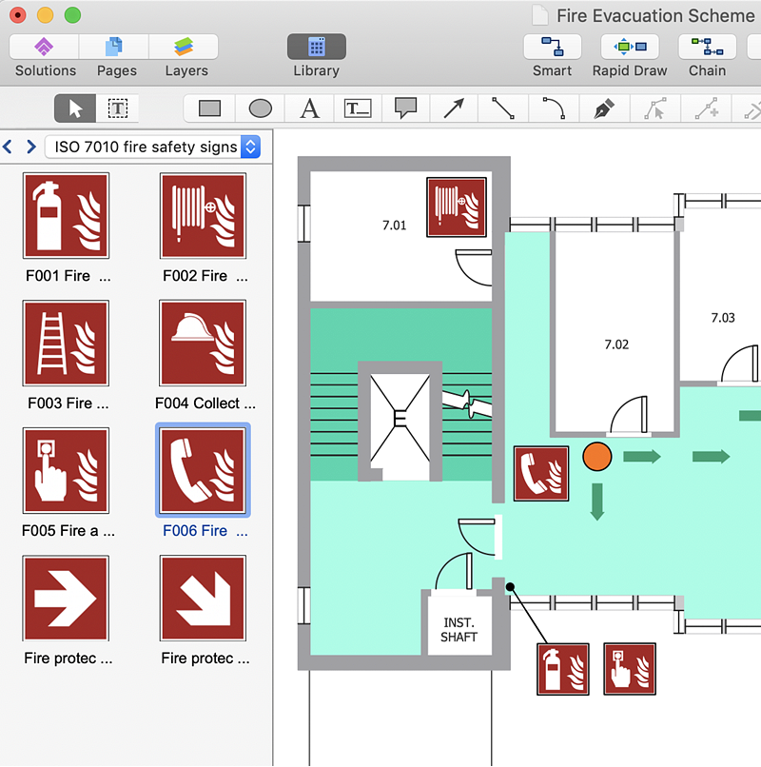
Task: Click the orange circle on the floor plan
Action: coord(596,457)
